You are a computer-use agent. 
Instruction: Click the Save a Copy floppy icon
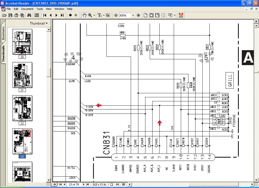(x=10, y=15)
